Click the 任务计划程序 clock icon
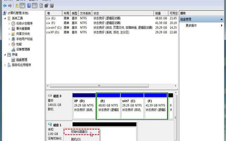The image size is (226, 141). [13, 24]
